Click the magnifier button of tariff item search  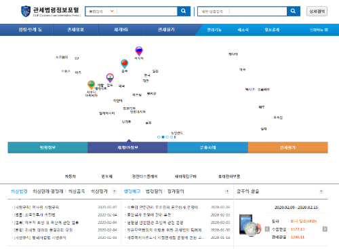(293, 11)
